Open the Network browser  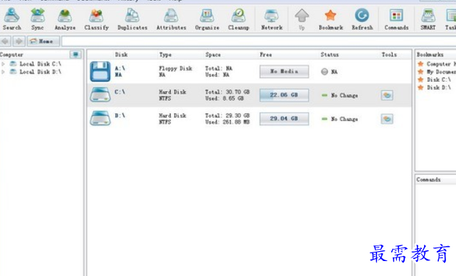pyautogui.click(x=272, y=19)
